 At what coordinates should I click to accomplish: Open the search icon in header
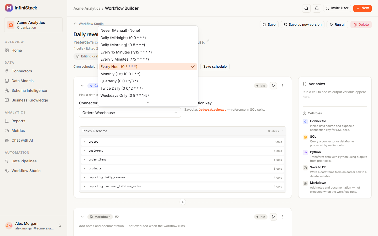(306, 8)
